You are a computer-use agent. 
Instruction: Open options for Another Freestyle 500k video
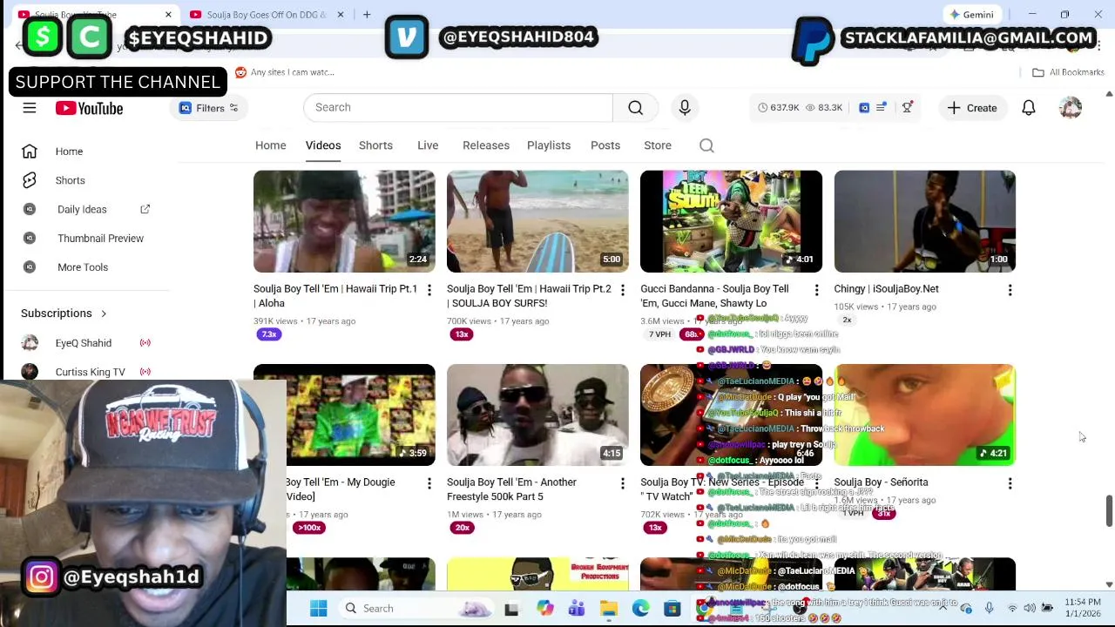(x=622, y=483)
